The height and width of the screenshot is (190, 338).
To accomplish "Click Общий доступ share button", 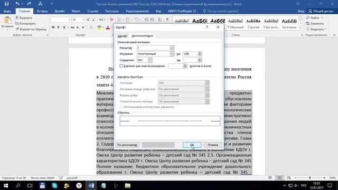I will pyautogui.click(x=321, y=11).
